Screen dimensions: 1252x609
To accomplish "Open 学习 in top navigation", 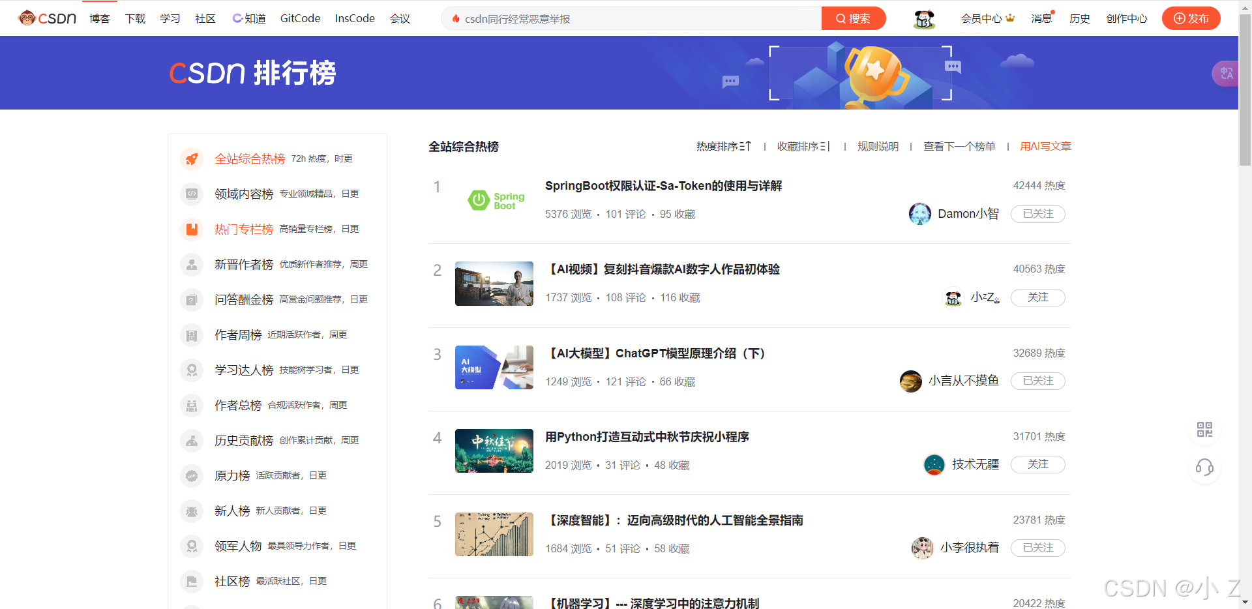I will click(x=170, y=18).
